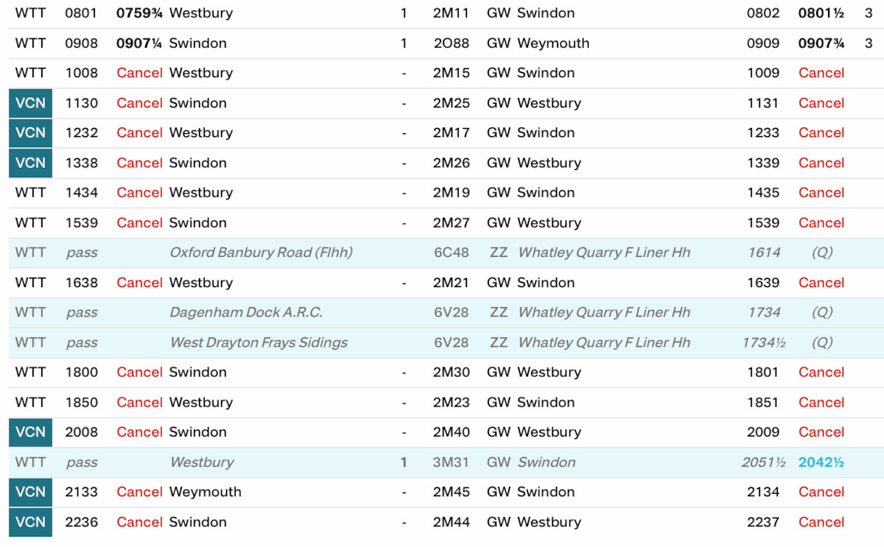Click the VCN badge on the 2008 row
Screen dimensions: 884x547
30,432
